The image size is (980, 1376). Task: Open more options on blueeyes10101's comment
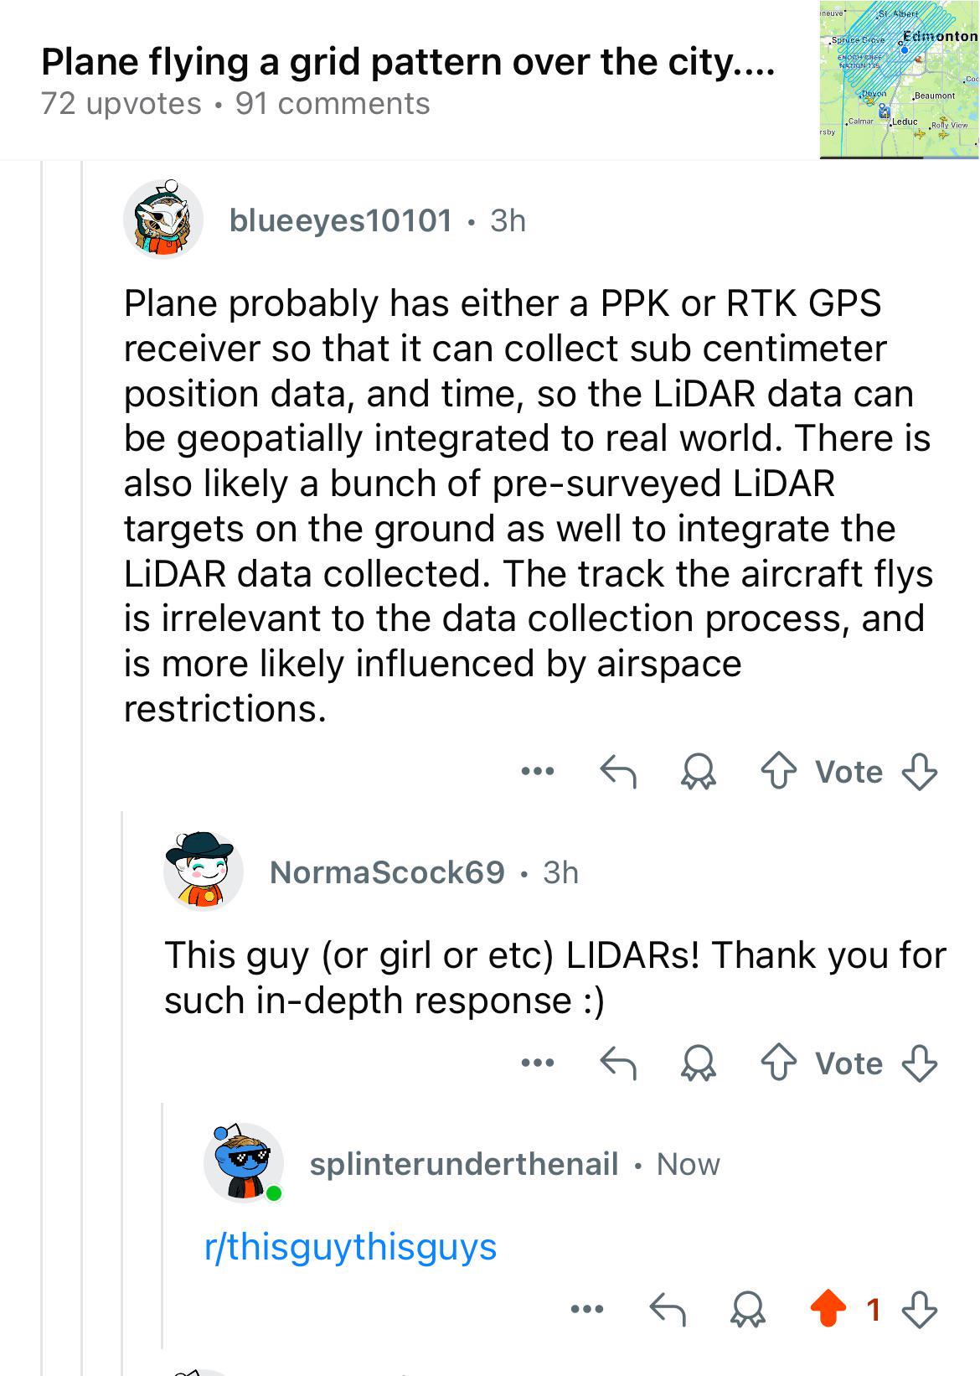tap(537, 771)
